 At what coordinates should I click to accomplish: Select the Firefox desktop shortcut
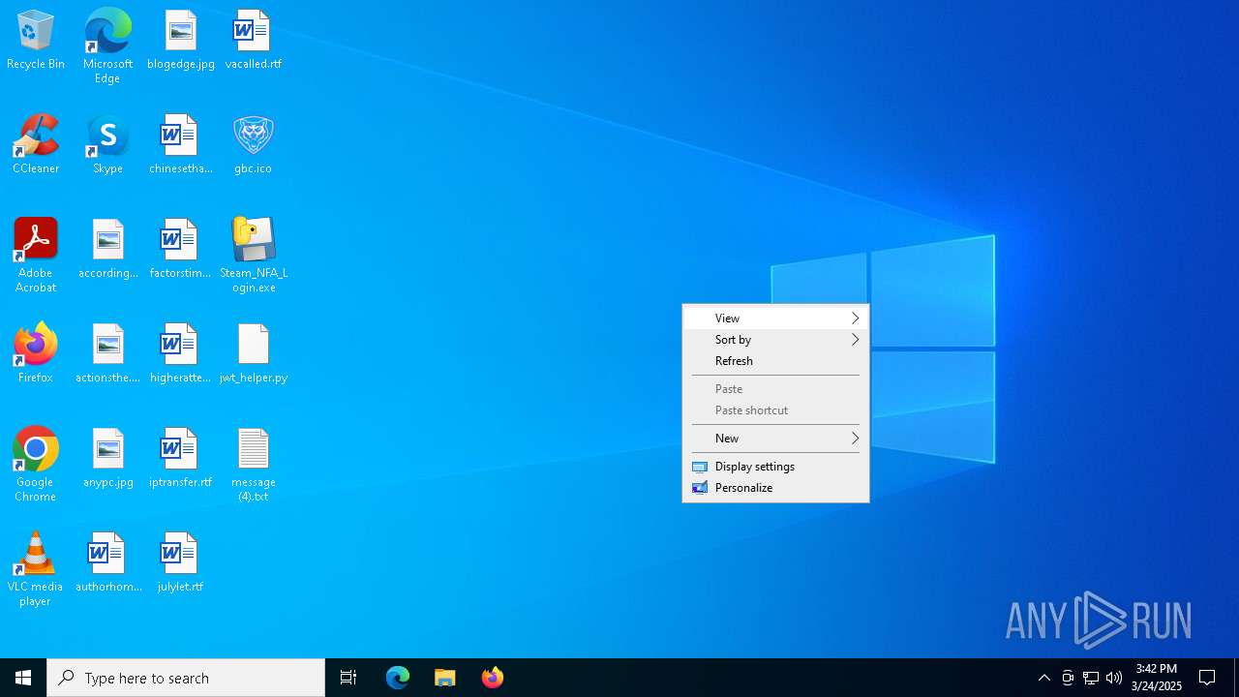[x=36, y=354]
